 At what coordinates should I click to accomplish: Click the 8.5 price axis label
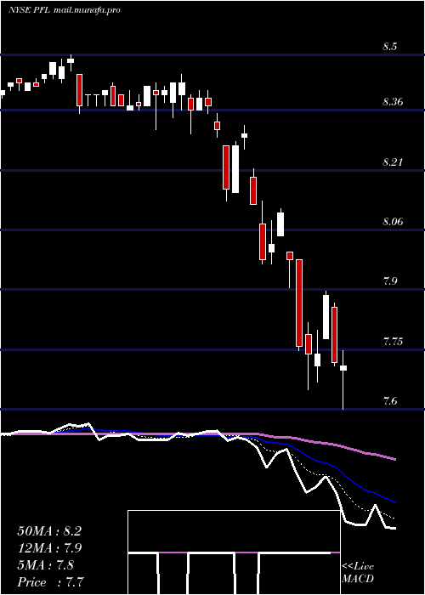point(390,47)
